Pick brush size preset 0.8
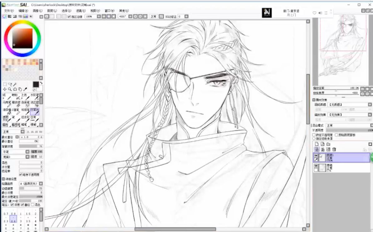373x232 pixels. click(13, 212)
